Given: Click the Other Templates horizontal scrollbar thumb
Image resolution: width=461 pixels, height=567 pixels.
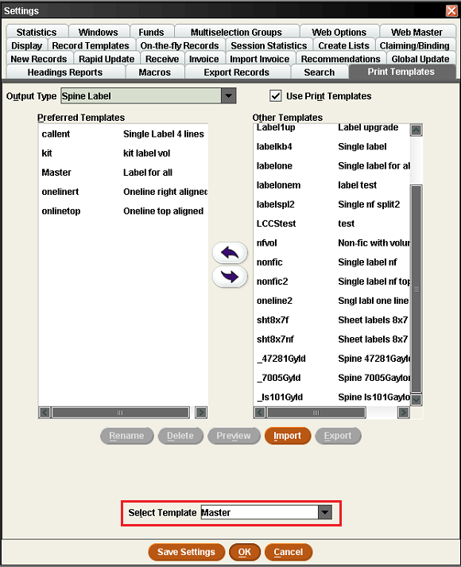Looking at the screenshot, I should tap(316, 413).
